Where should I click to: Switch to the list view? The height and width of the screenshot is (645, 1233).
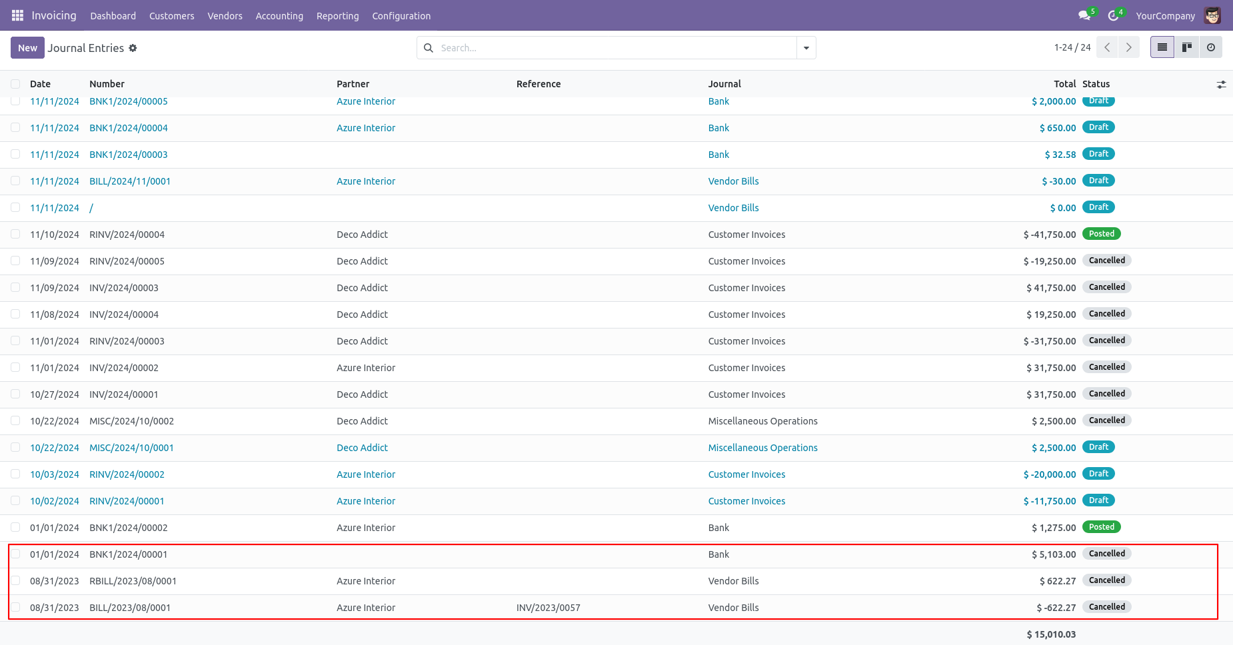click(x=1162, y=47)
